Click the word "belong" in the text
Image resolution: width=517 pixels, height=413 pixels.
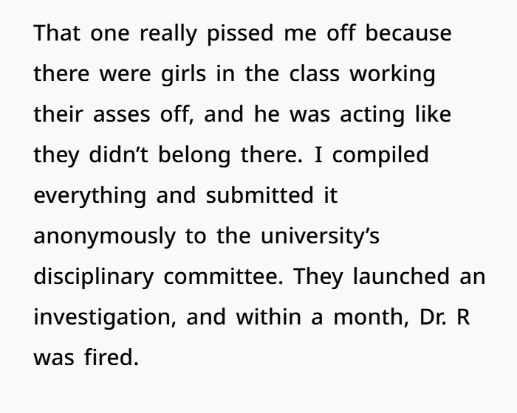click(194, 156)
